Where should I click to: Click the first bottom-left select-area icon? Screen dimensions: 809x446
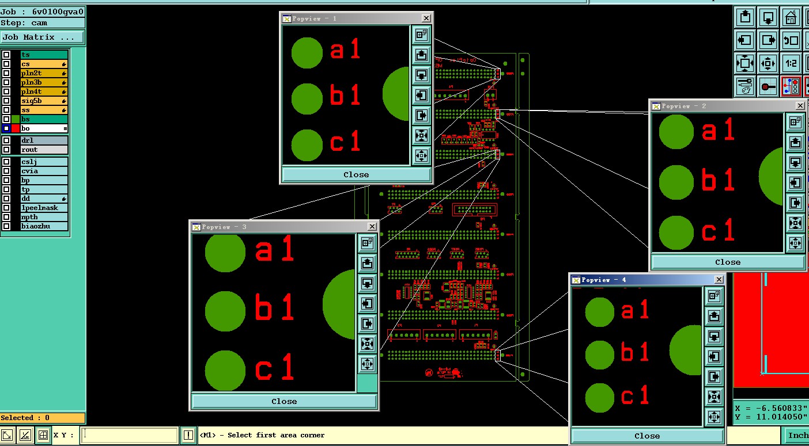pos(7,436)
